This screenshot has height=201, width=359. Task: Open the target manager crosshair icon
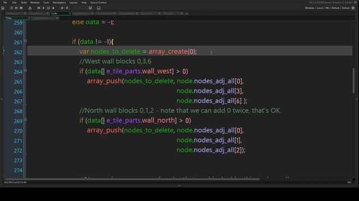[353, 8]
